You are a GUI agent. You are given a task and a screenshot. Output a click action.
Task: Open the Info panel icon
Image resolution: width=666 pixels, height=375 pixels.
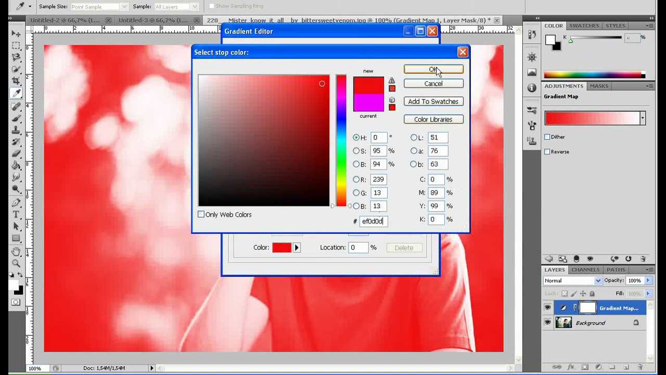point(532,87)
